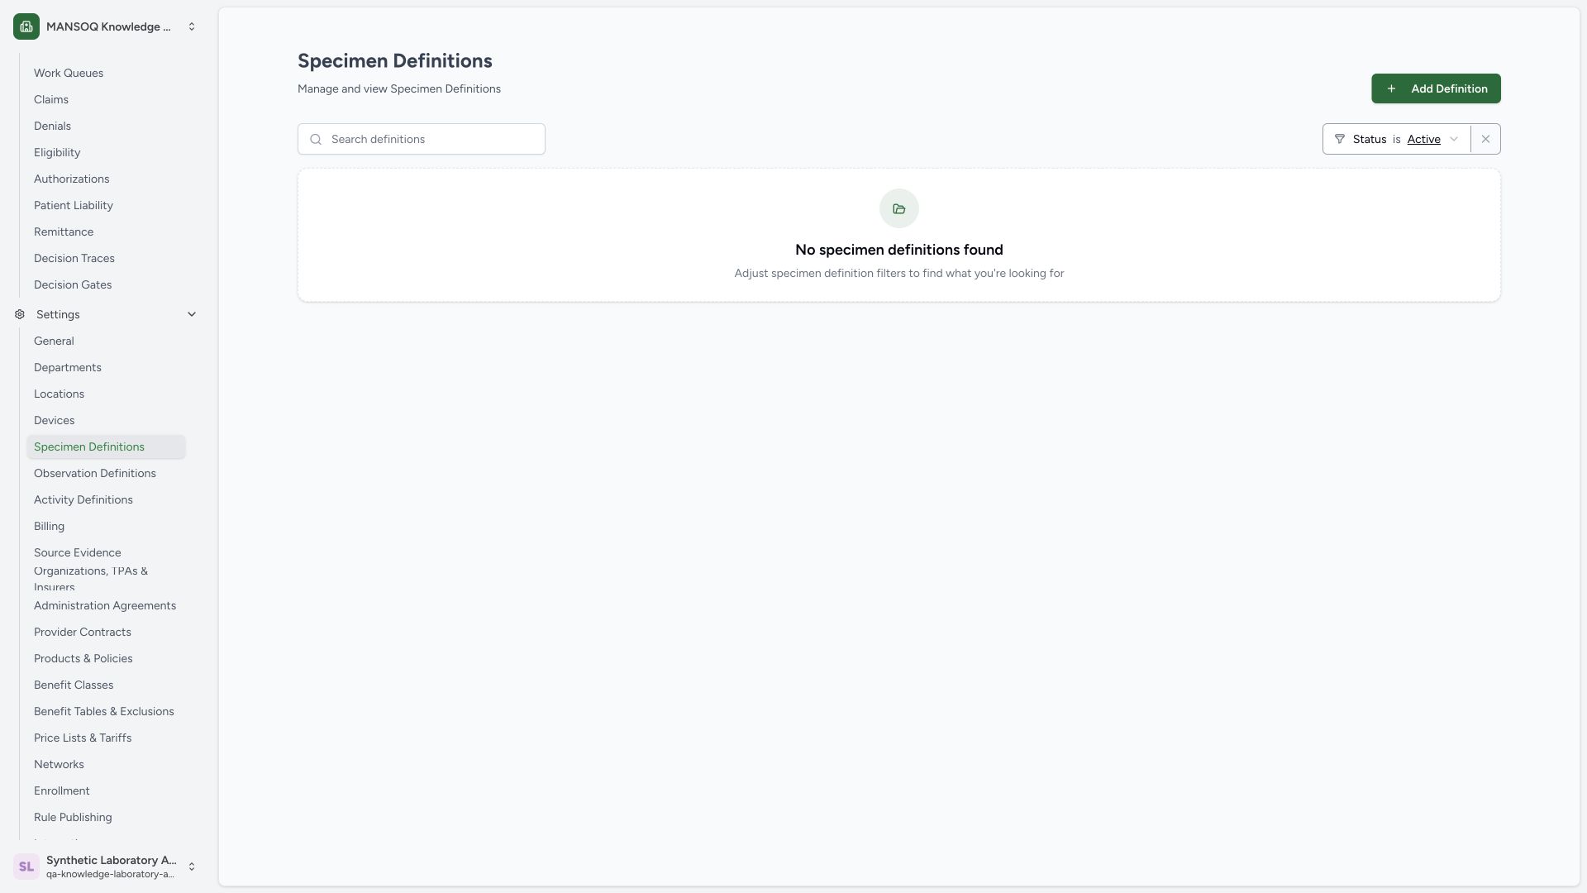This screenshot has height=893, width=1587.
Task: Click the SL user avatar
Action: coord(26,867)
